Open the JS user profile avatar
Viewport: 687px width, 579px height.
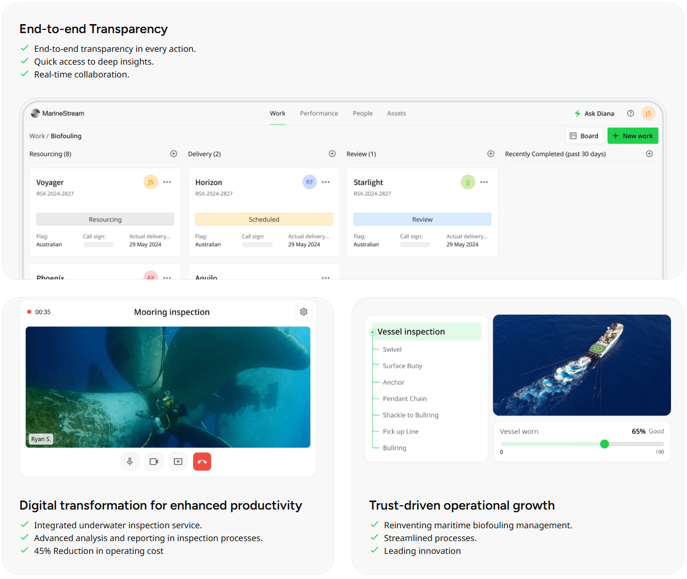(648, 113)
